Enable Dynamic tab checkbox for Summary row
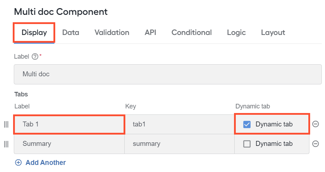This screenshot has height=172, width=325. tap(247, 144)
